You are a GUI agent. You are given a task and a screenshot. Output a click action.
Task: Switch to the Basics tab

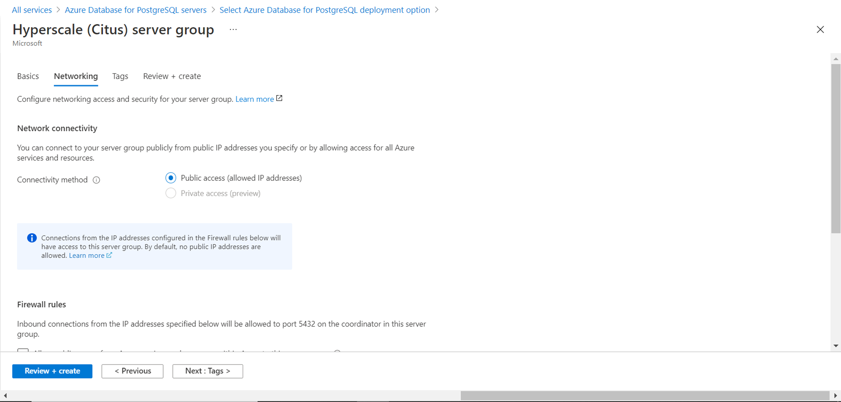point(28,76)
